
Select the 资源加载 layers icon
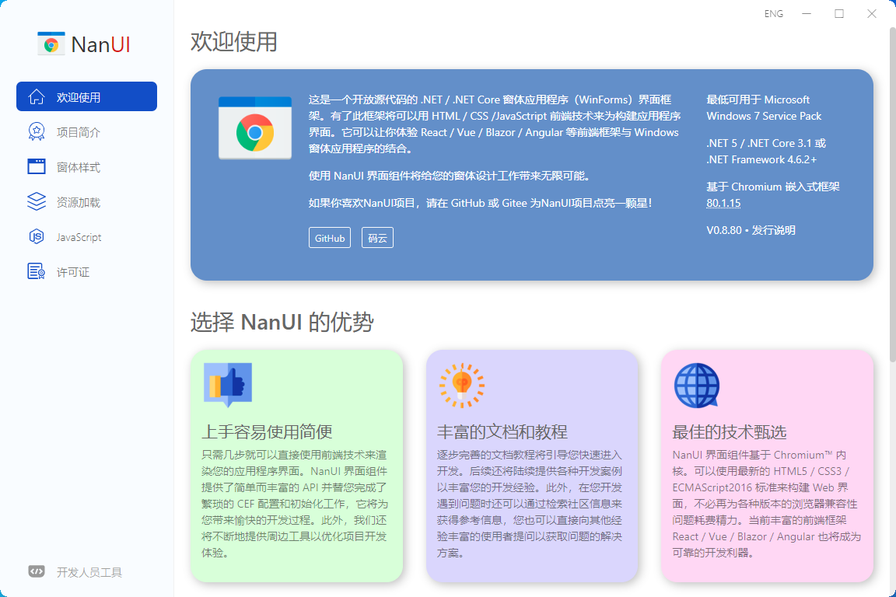(36, 201)
